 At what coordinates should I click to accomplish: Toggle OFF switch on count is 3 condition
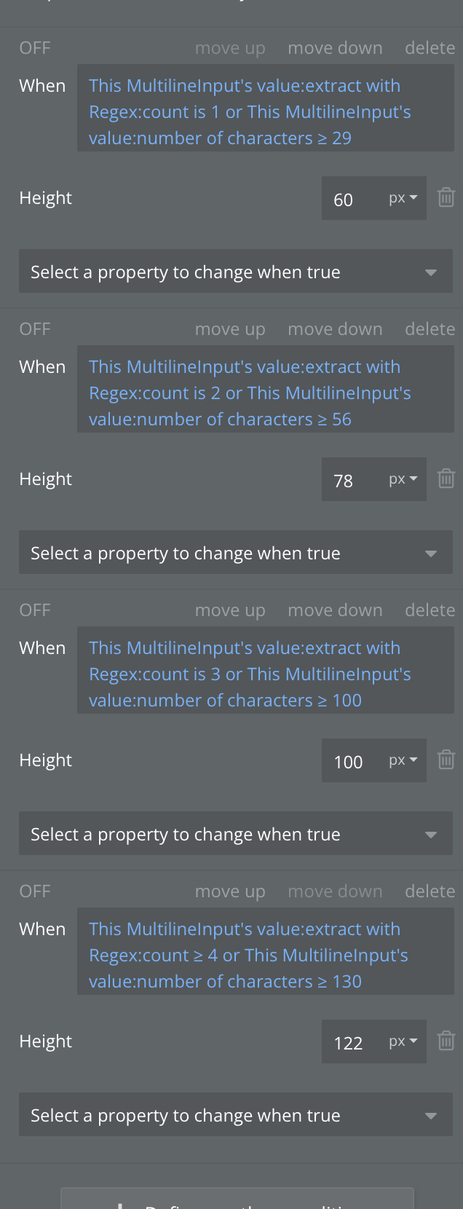[35, 610]
